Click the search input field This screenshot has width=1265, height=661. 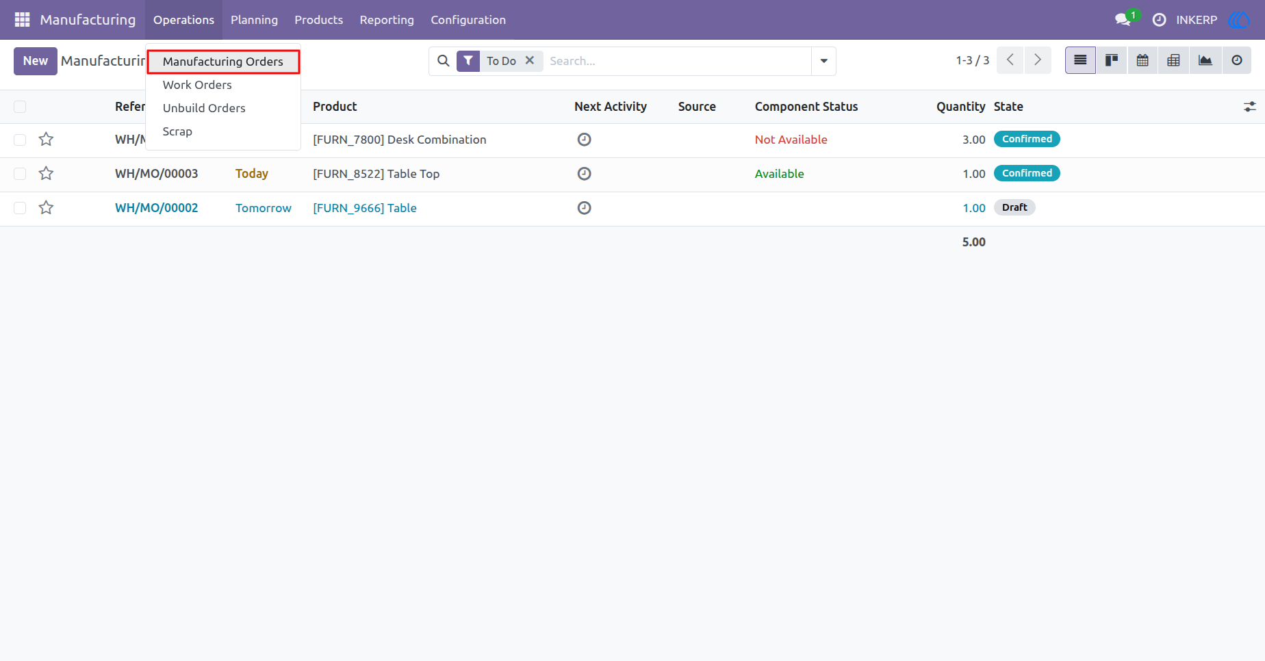(678, 61)
